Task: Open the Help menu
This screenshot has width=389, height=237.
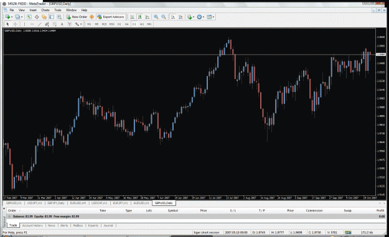Action: click(84, 10)
